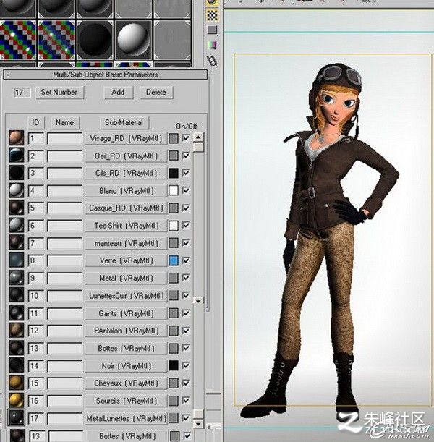Screen dimensions: 434x442
Task: Sort by the ID column button
Action: tap(35, 123)
